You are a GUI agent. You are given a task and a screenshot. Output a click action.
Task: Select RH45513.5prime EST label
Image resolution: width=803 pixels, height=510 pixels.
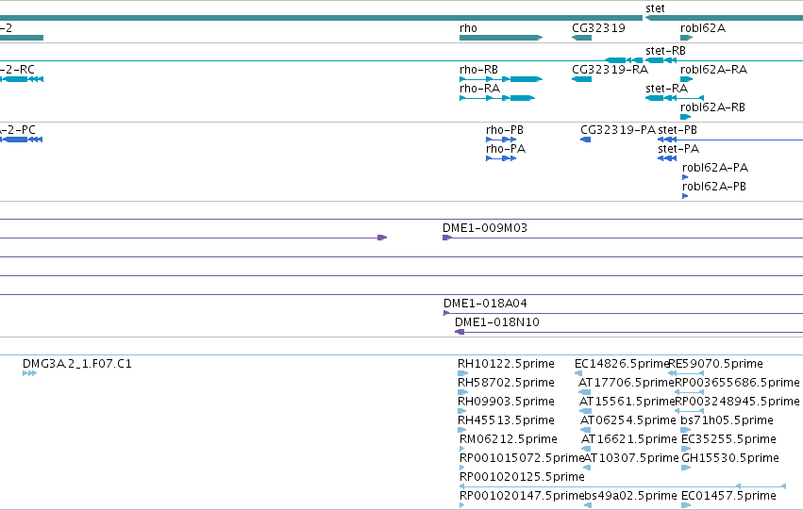506,420
